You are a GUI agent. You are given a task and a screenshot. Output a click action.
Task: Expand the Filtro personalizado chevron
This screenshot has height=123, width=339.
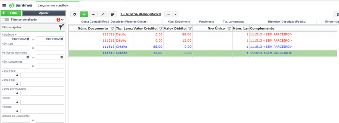(x=62, y=20)
